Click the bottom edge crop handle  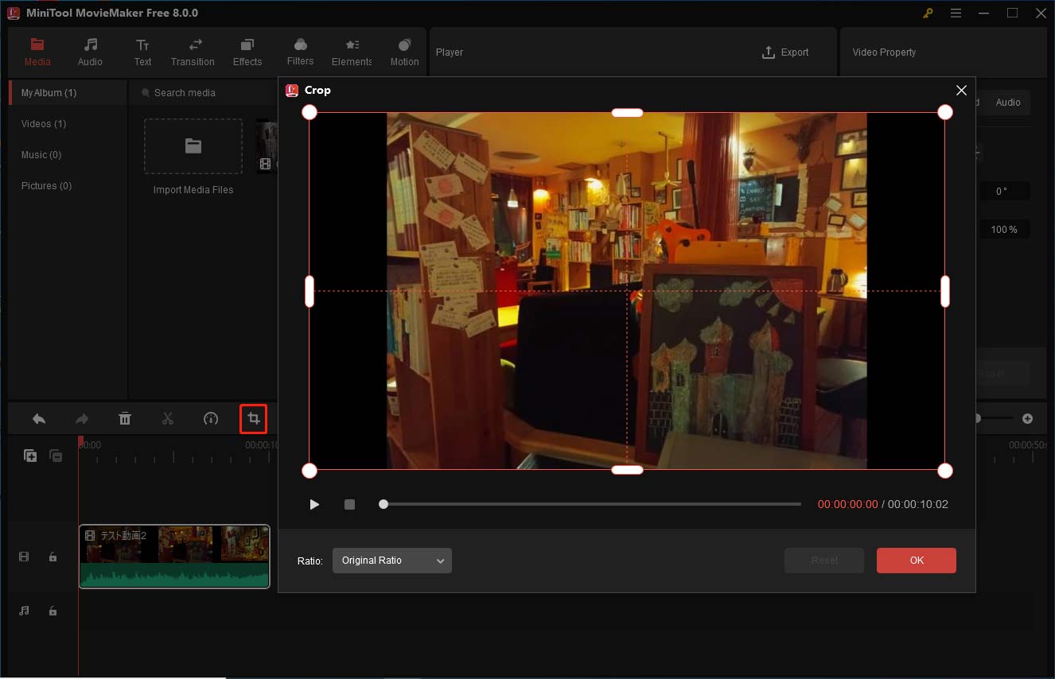coord(627,470)
